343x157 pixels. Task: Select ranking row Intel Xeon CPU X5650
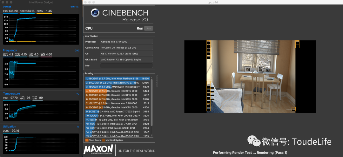pyautogui.click(x=118, y=120)
